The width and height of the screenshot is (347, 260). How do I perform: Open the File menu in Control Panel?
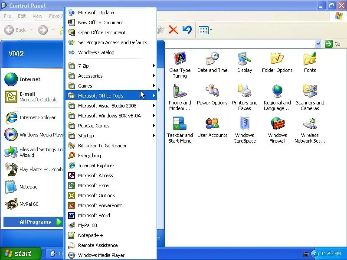pyautogui.click(x=7, y=16)
